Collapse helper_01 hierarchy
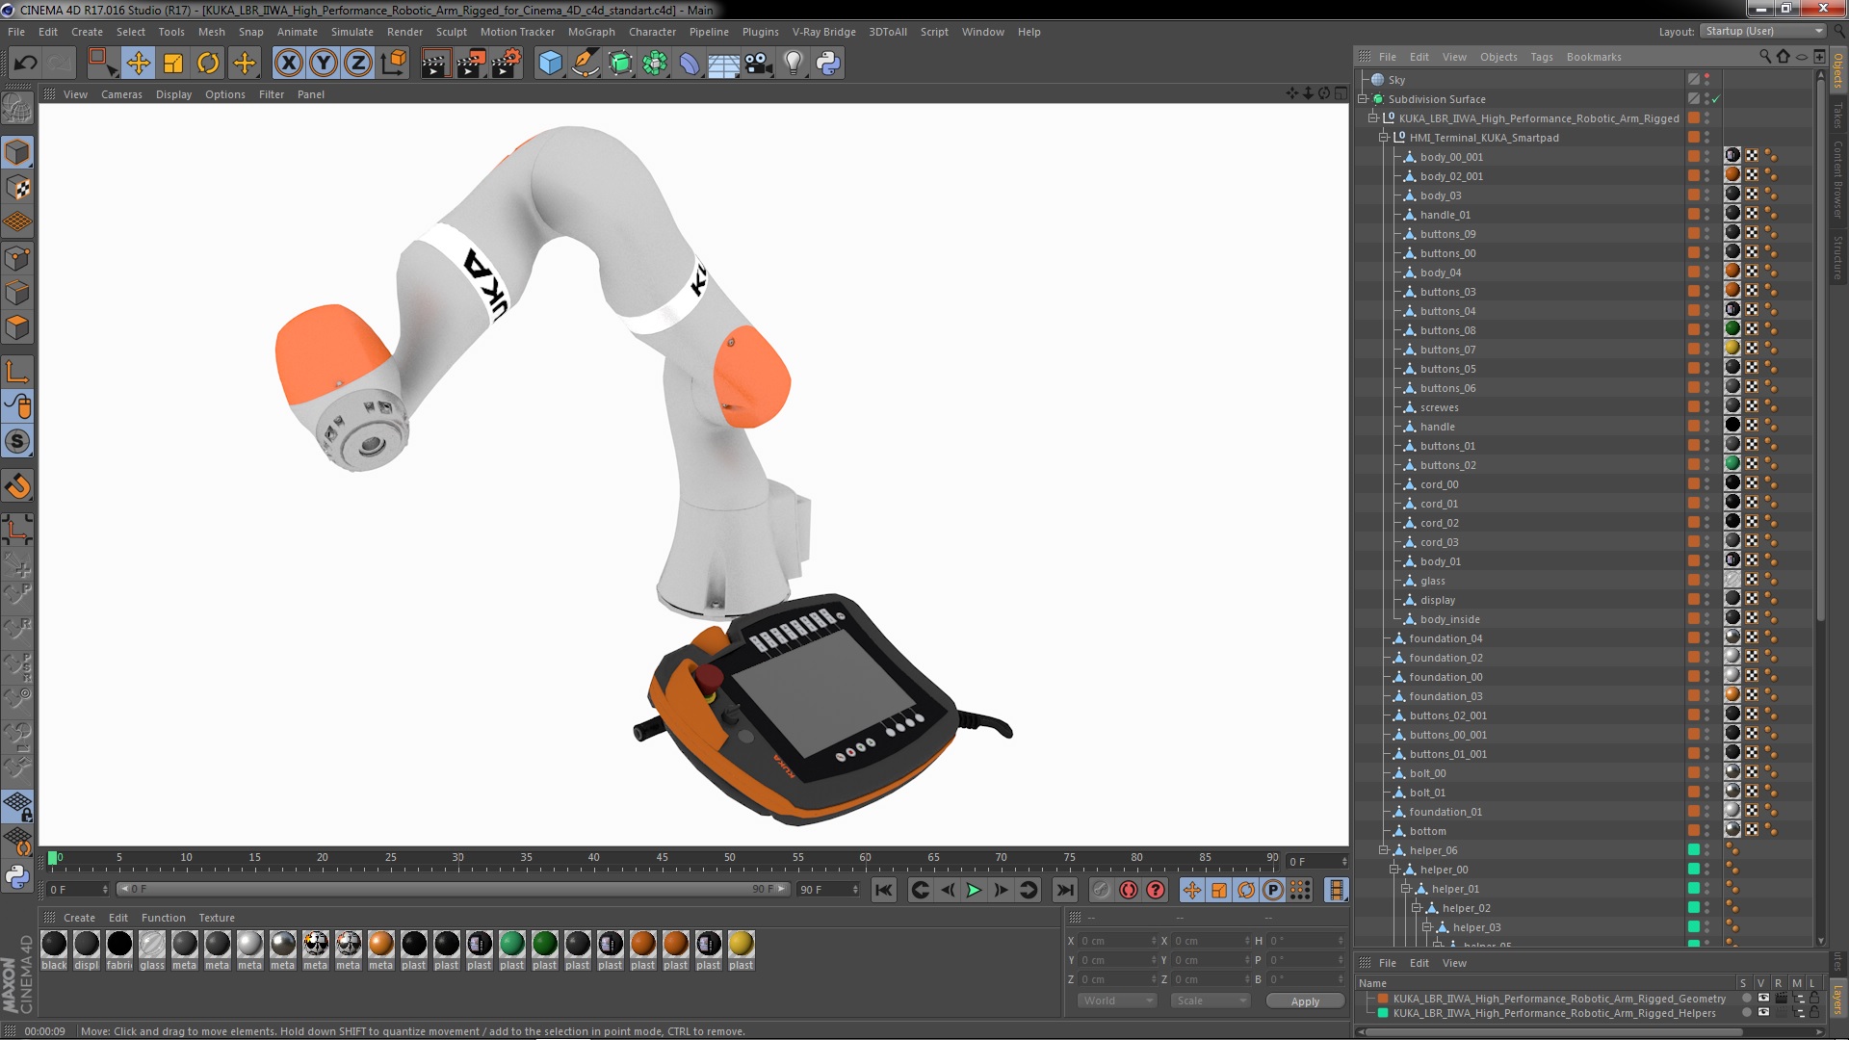The image size is (1849, 1040). click(x=1406, y=889)
